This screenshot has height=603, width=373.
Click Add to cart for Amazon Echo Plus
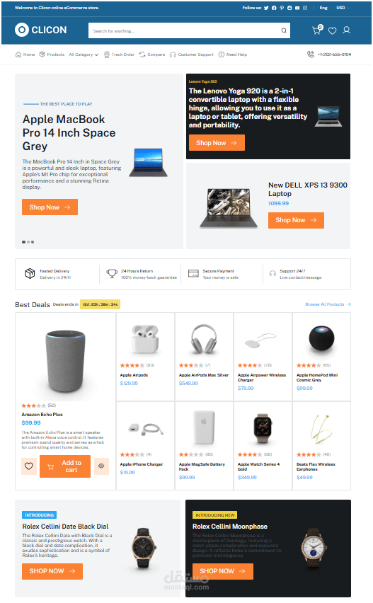click(65, 466)
